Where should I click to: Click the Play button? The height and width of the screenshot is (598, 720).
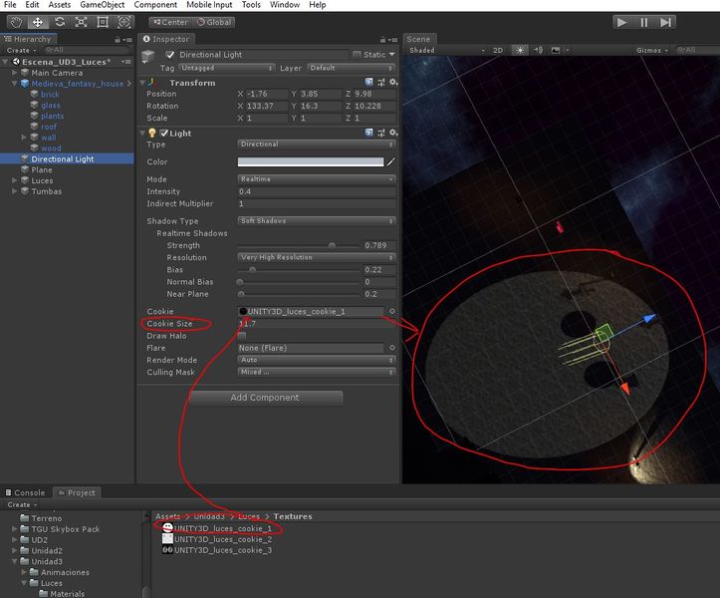[622, 22]
